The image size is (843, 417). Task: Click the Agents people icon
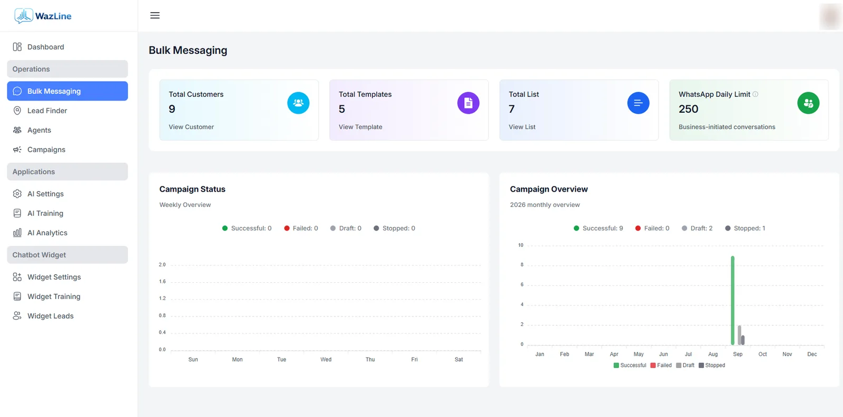tap(17, 130)
